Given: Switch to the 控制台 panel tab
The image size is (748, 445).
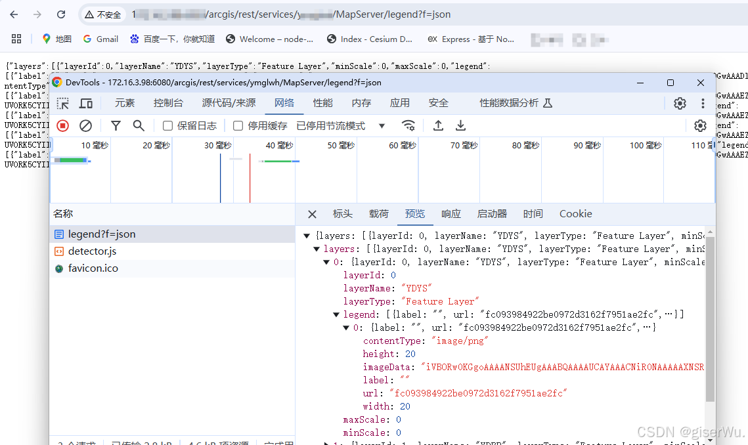Looking at the screenshot, I should [168, 103].
